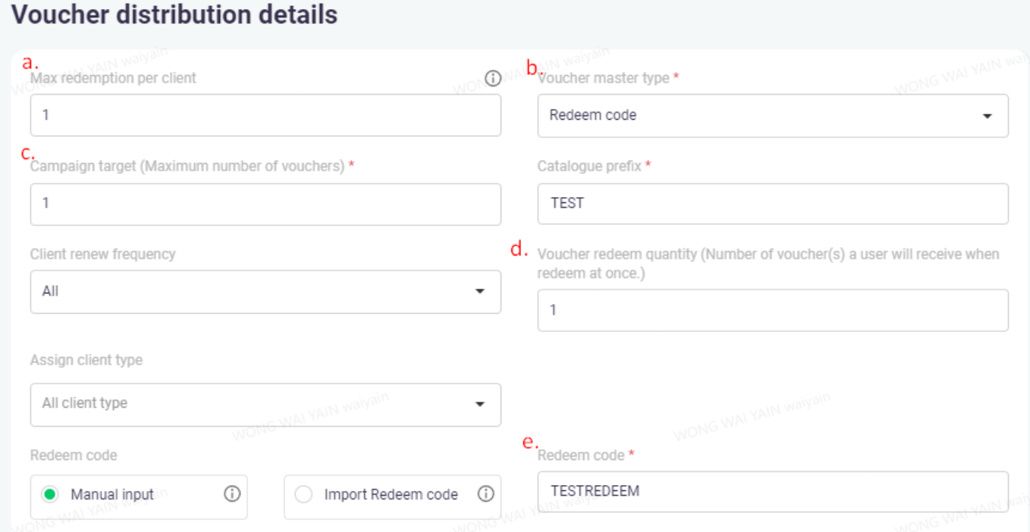Click the Campaign target label text
Image resolution: width=1030 pixels, height=532 pixels.
[x=187, y=166]
